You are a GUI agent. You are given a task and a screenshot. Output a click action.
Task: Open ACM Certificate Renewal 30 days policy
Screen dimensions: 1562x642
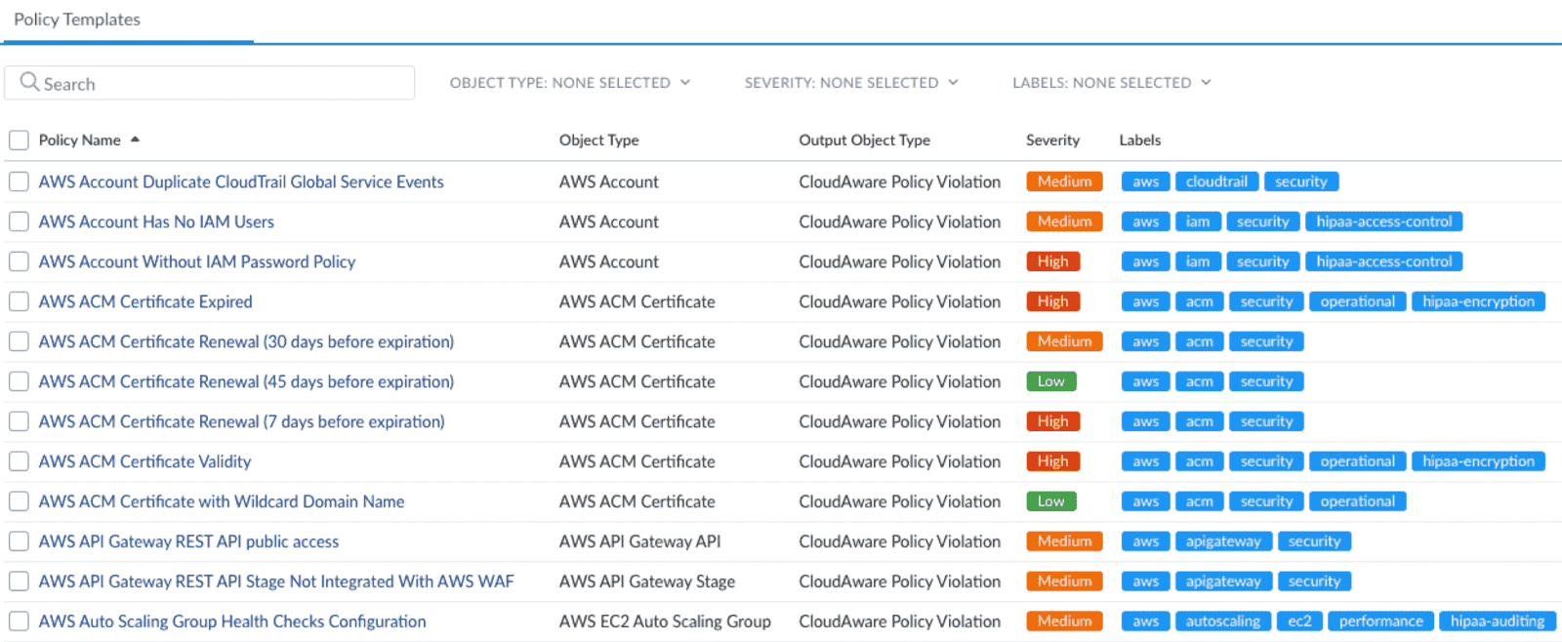click(246, 341)
